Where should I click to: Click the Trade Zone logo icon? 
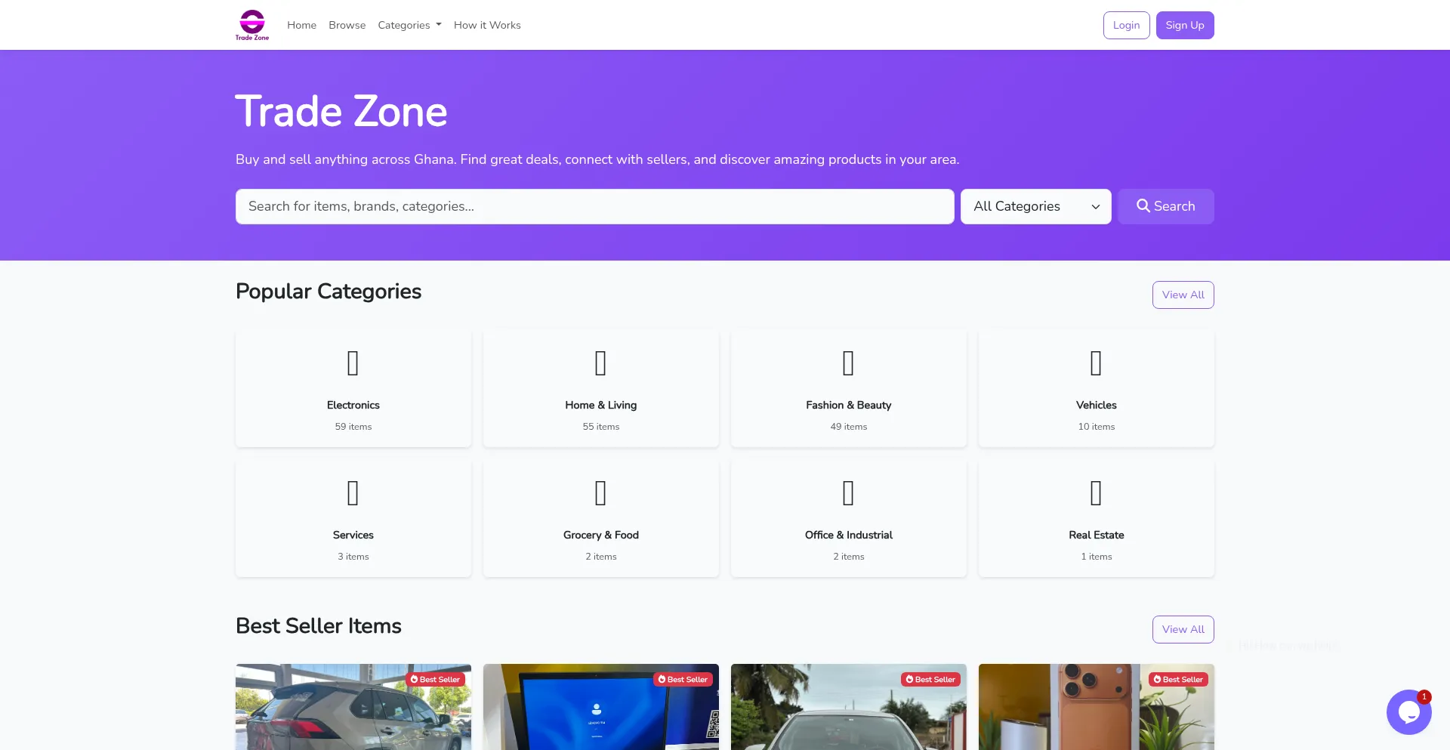pyautogui.click(x=252, y=25)
